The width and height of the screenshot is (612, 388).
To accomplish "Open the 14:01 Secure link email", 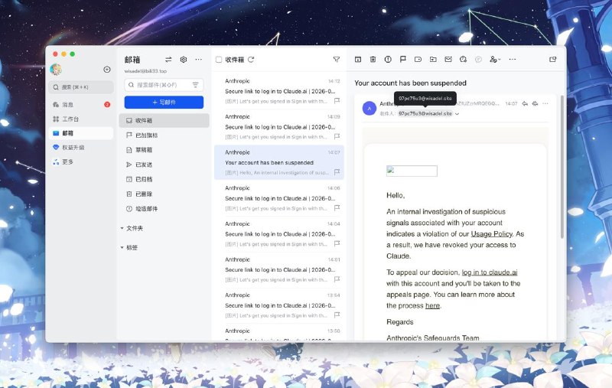I will point(279,269).
